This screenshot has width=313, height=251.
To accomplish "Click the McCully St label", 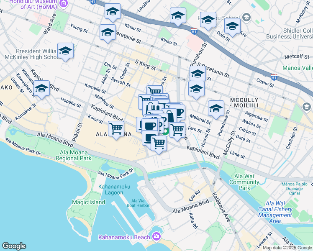I will [x=229, y=143].
